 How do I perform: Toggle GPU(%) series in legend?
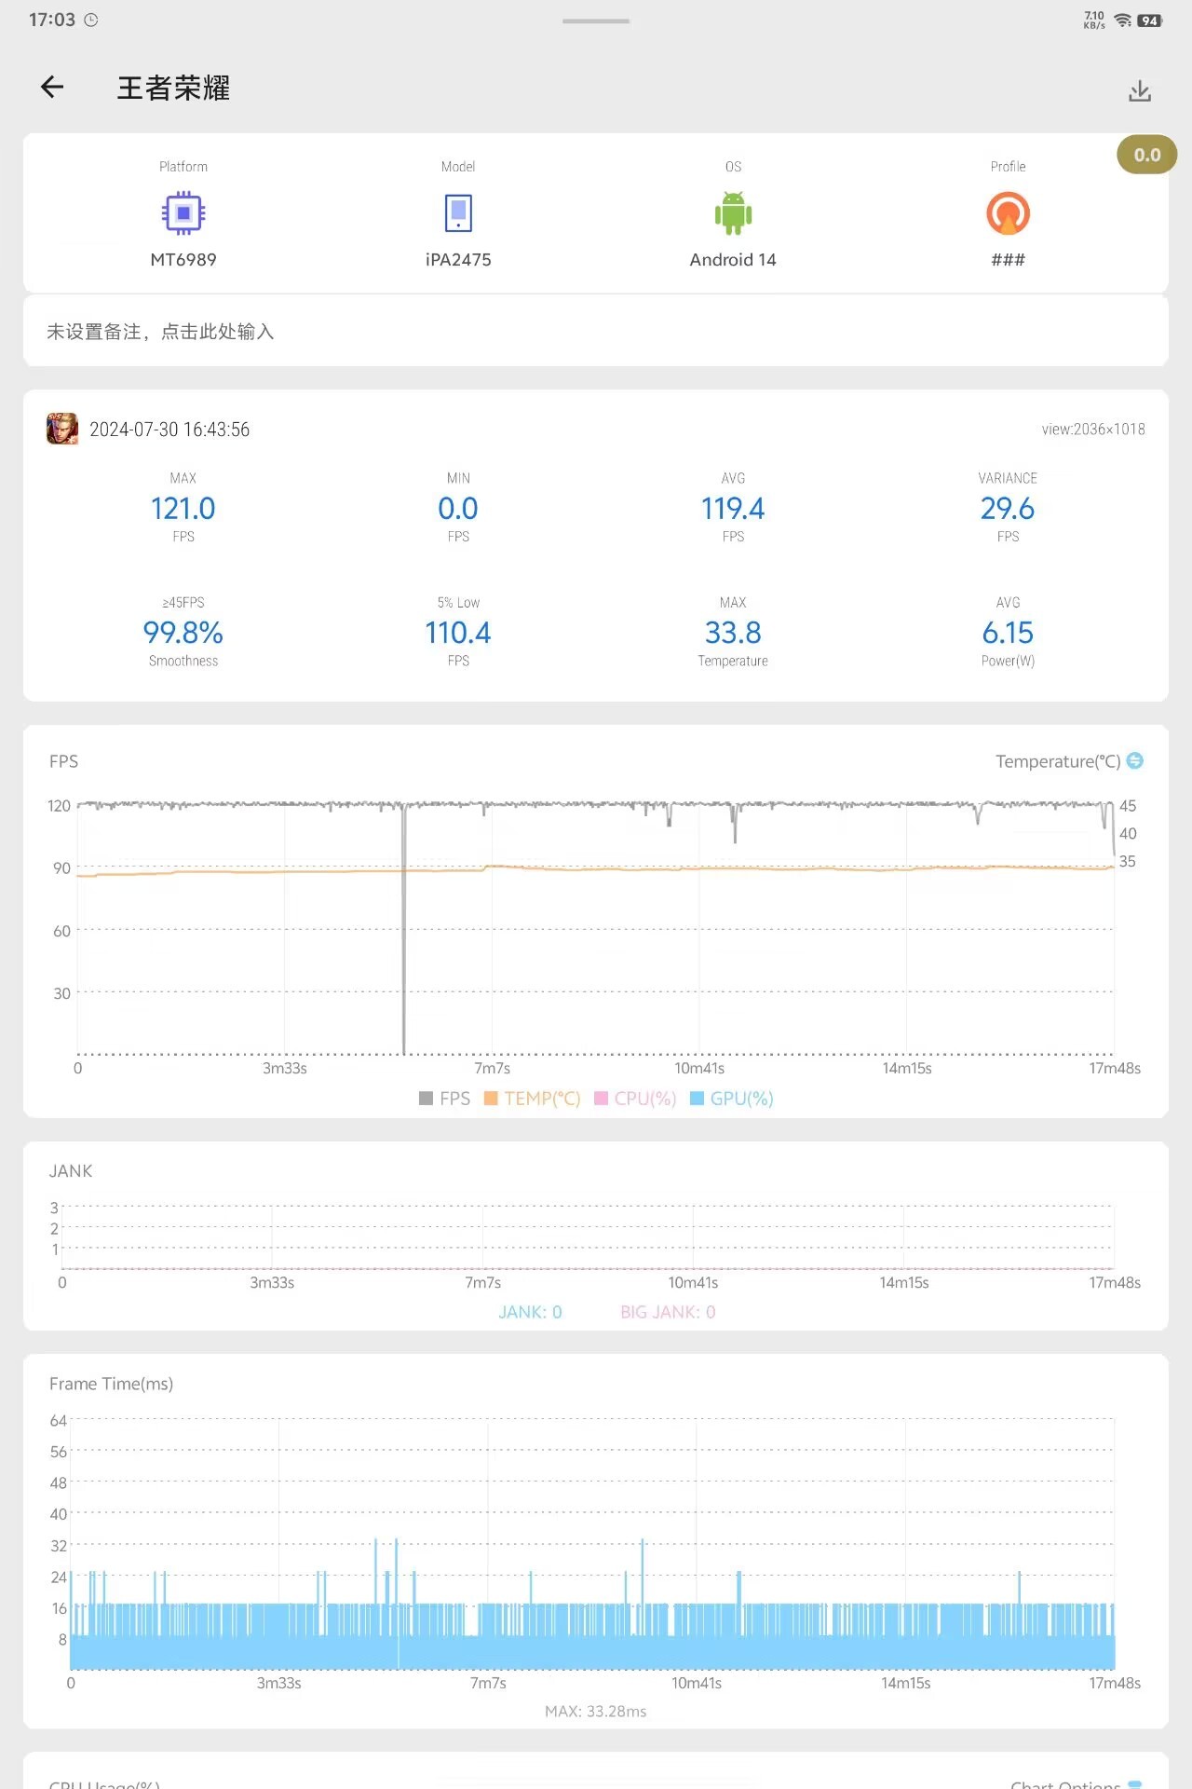click(x=732, y=1099)
